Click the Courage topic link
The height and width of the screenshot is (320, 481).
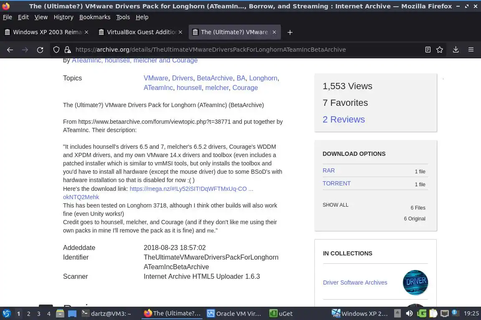coord(245,87)
